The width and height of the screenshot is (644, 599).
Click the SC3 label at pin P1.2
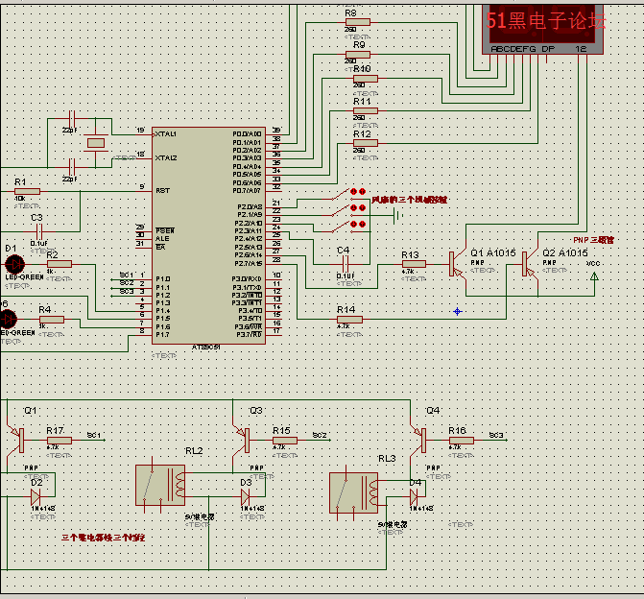point(127,291)
